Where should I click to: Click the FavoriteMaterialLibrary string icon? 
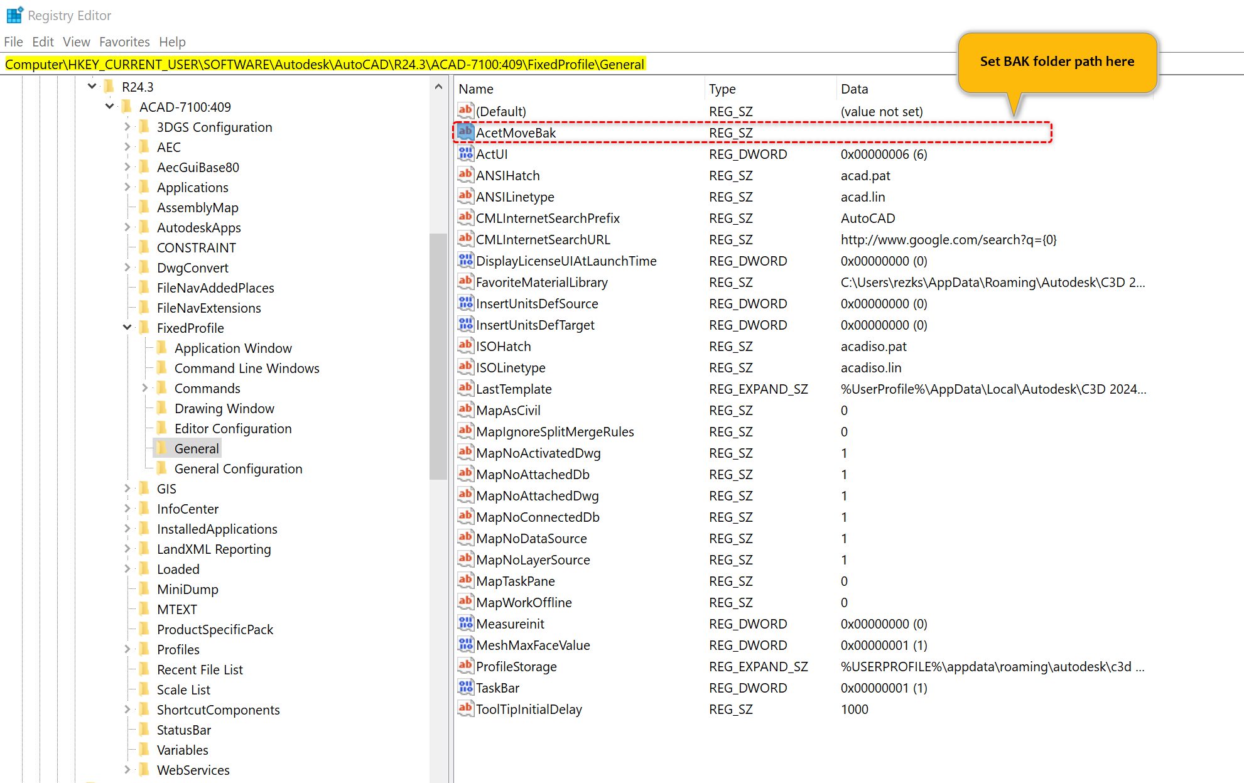coord(465,281)
